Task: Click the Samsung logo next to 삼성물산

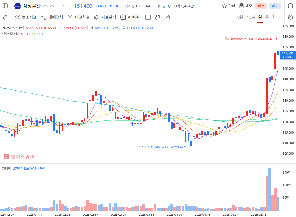Action: point(18,6)
